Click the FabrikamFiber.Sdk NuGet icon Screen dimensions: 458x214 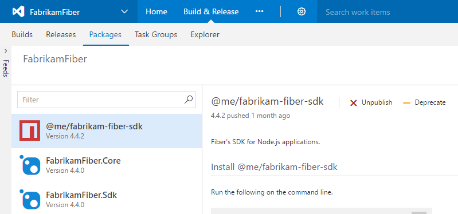point(30,200)
